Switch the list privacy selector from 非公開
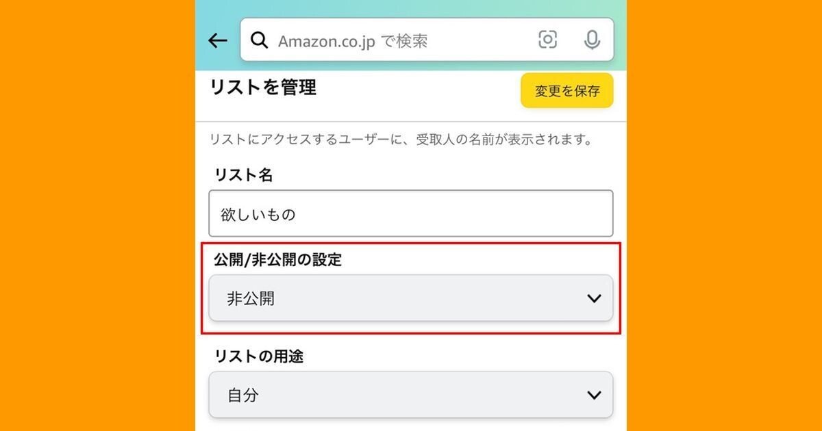Viewport: 822px width, 431px height. (x=410, y=297)
